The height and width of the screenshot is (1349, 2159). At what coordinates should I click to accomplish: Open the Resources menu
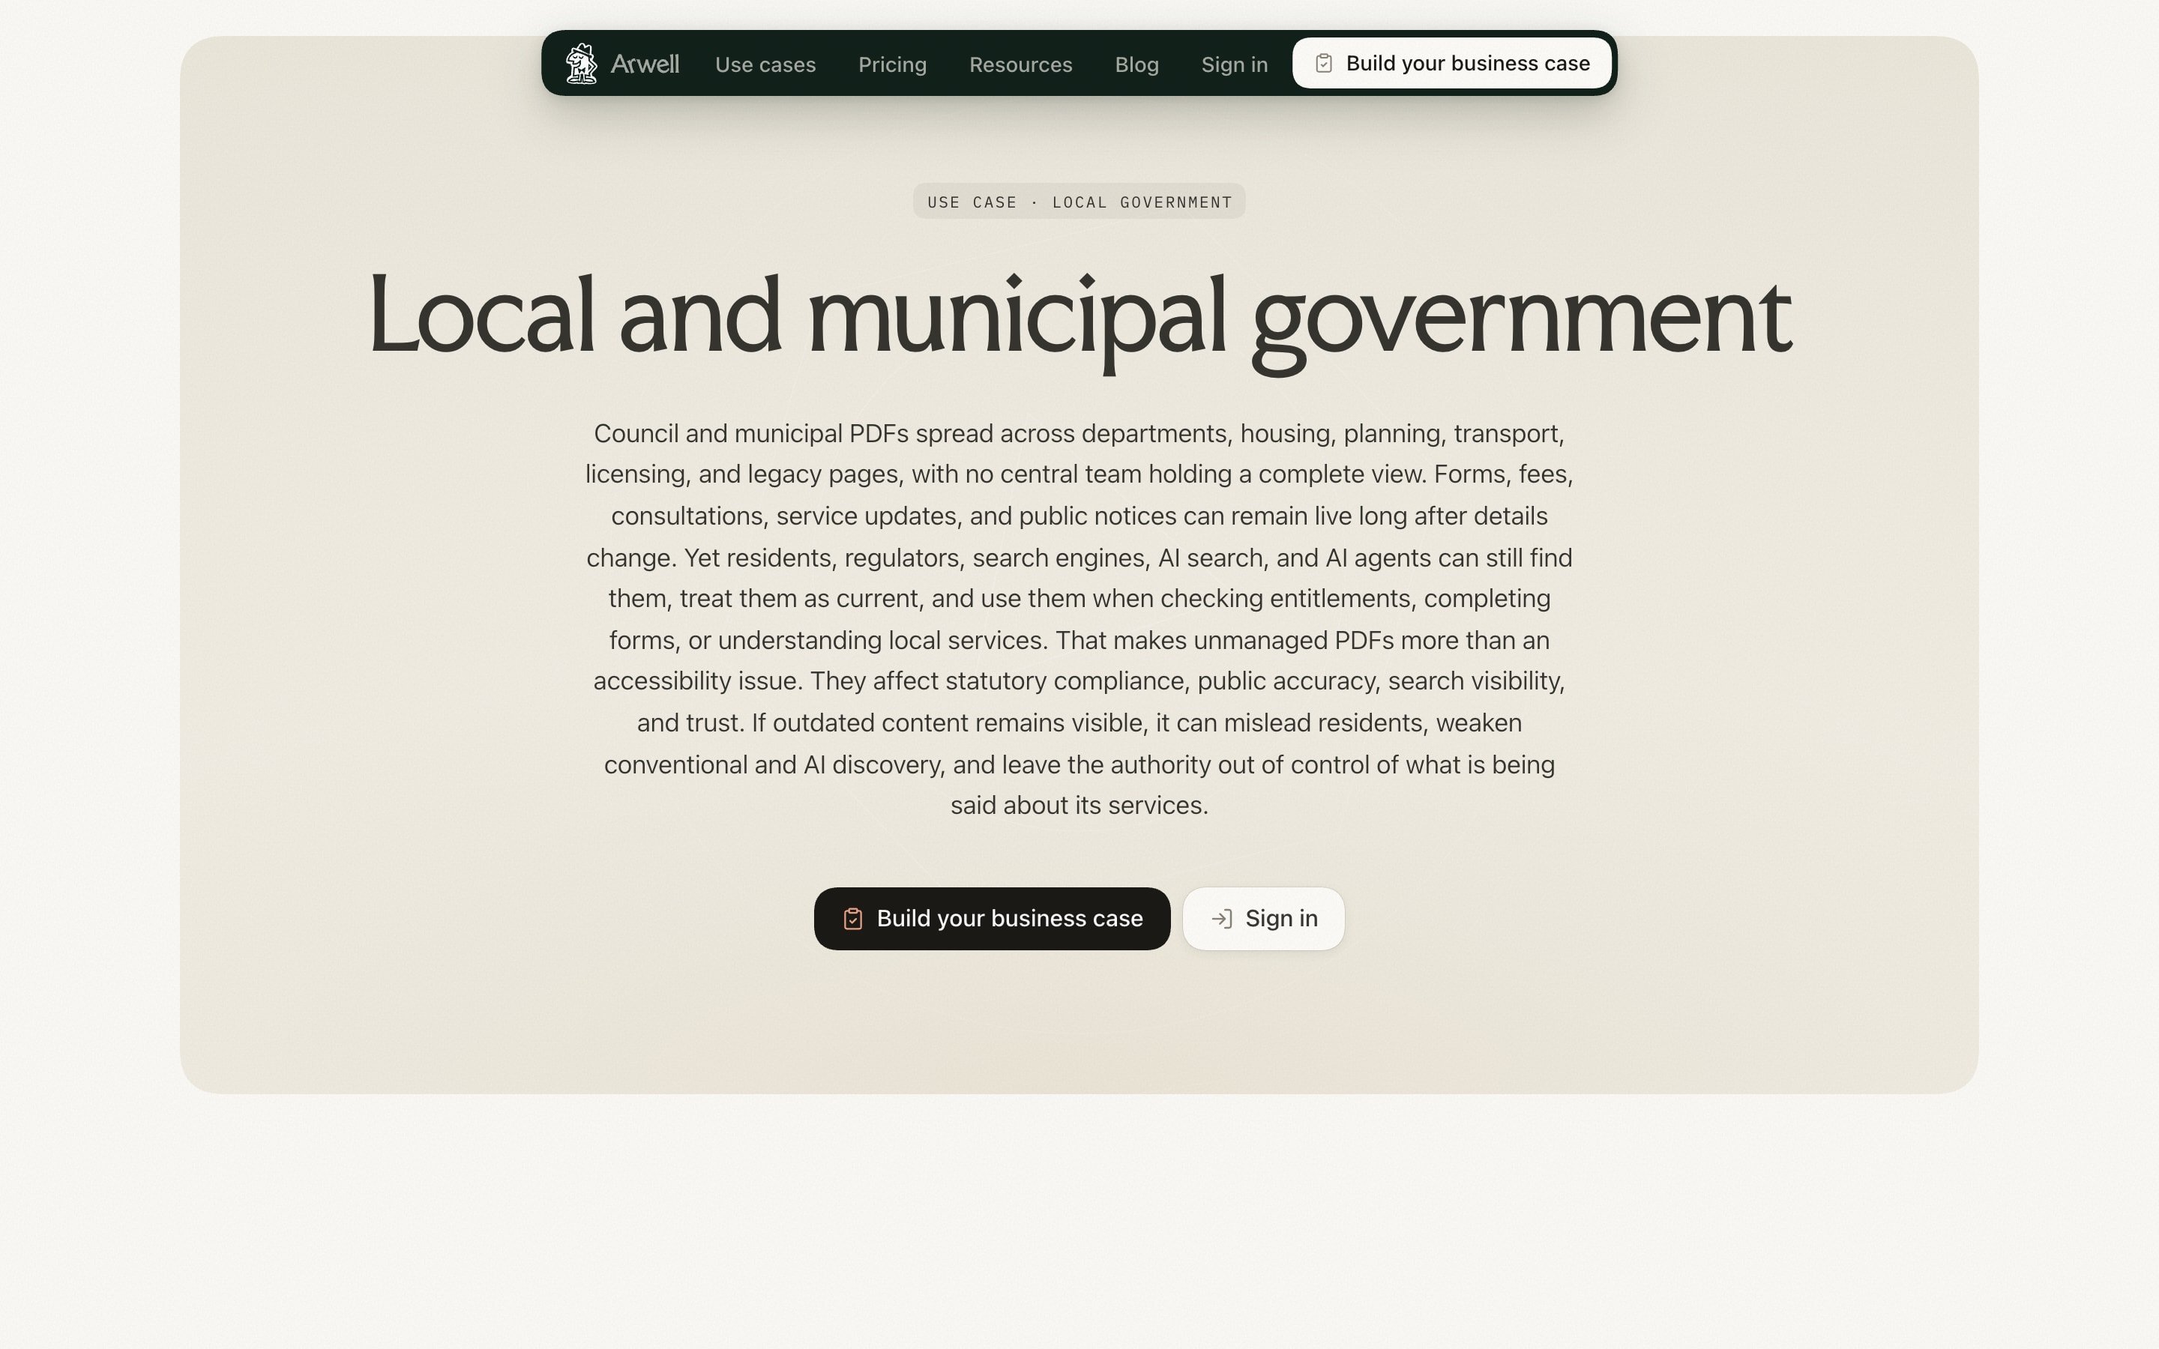click(1020, 64)
